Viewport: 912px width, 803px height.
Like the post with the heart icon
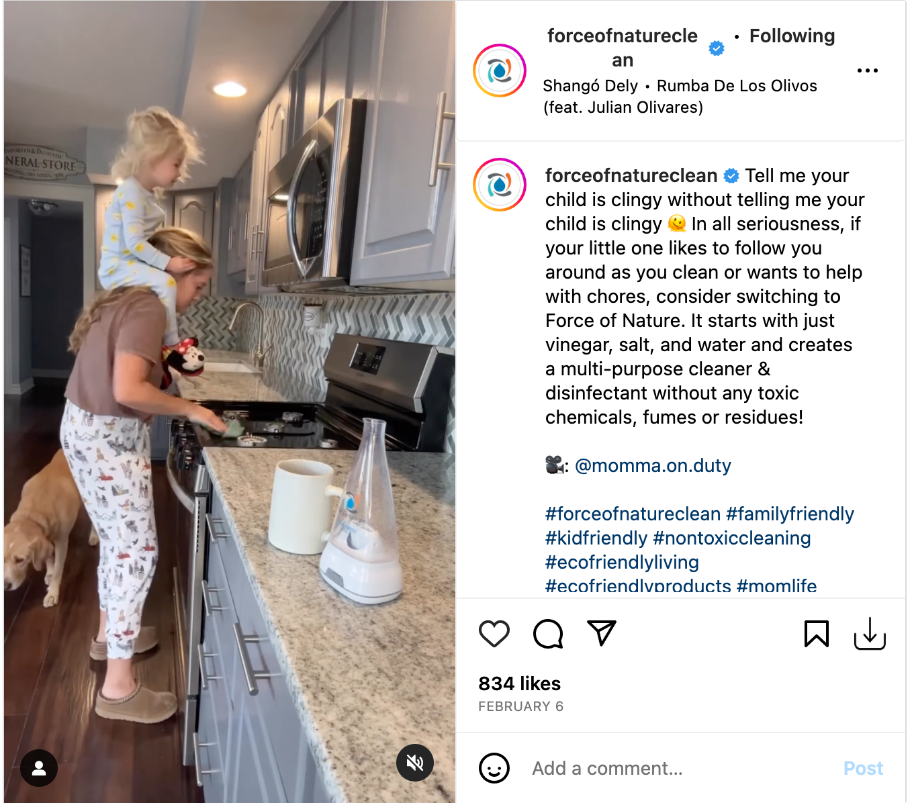(494, 634)
